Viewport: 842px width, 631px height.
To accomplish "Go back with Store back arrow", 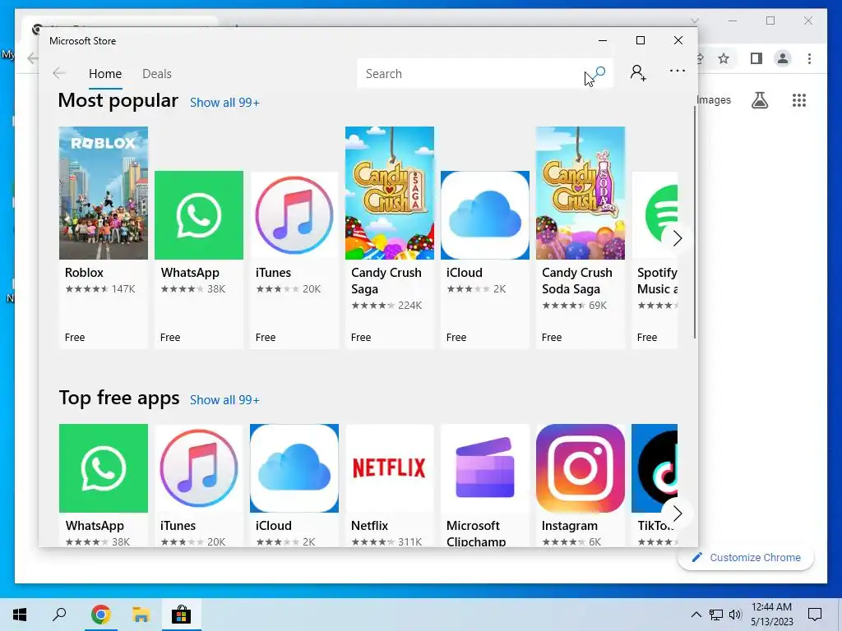I will 59,73.
